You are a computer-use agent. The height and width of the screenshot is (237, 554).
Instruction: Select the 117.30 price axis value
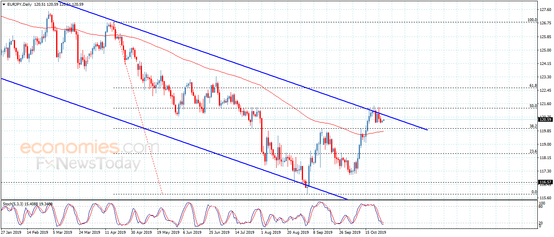(x=545, y=172)
